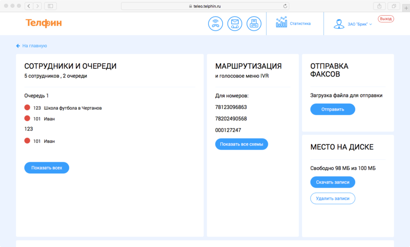Screen dimensions: 410x247
Task: Click the Выход logout button
Action: click(386, 19)
